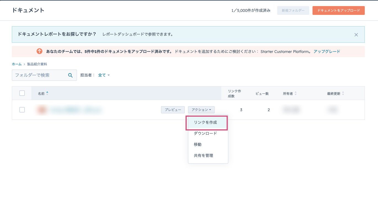
Task: Sort the list via the 最終更新 sort arrows
Action: pyautogui.click(x=343, y=93)
